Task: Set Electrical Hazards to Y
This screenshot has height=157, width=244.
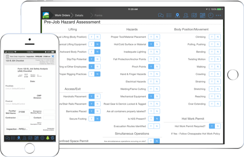Action: point(151,82)
